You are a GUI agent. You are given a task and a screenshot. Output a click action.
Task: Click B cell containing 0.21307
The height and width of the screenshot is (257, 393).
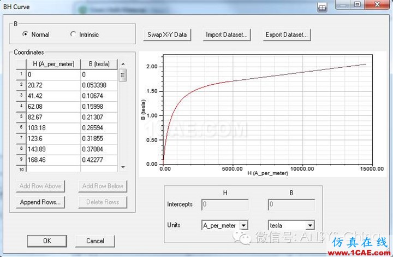coord(99,117)
